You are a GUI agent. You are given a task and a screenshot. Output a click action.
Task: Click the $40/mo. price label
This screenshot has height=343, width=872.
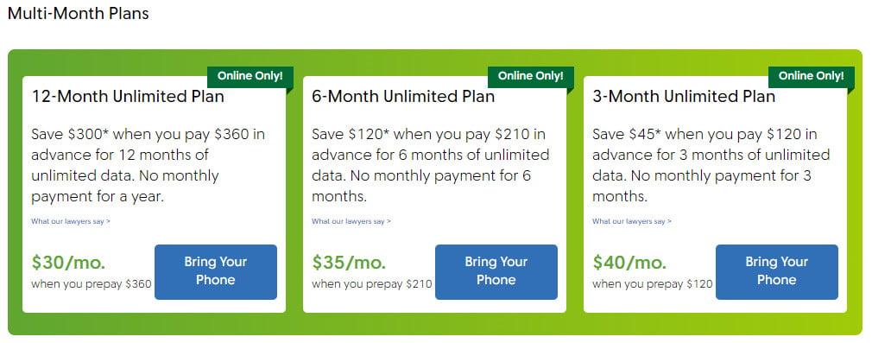629,262
